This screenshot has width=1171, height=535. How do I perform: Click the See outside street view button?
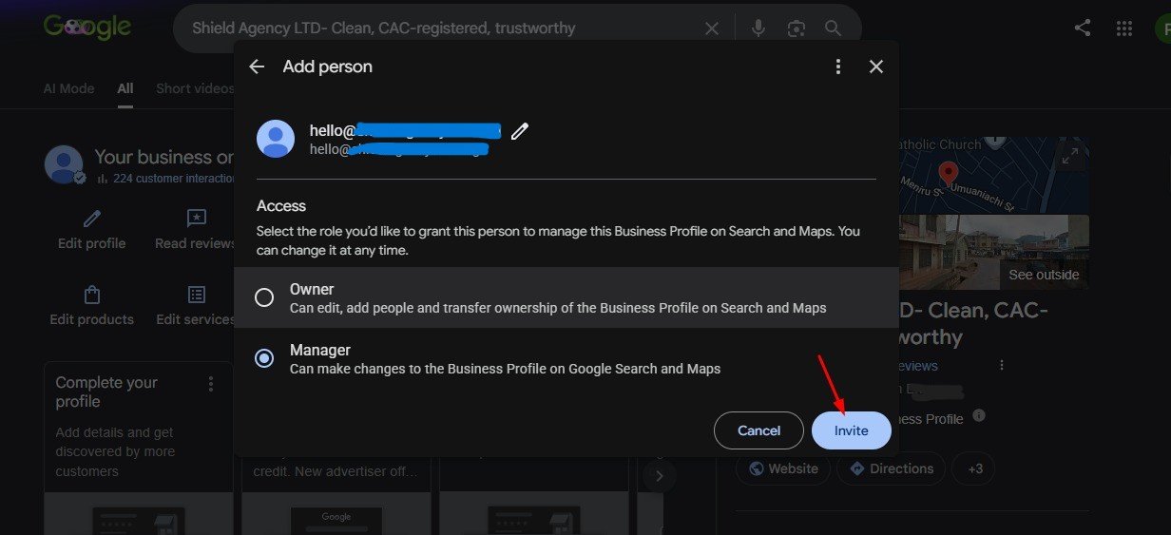pos(1044,275)
